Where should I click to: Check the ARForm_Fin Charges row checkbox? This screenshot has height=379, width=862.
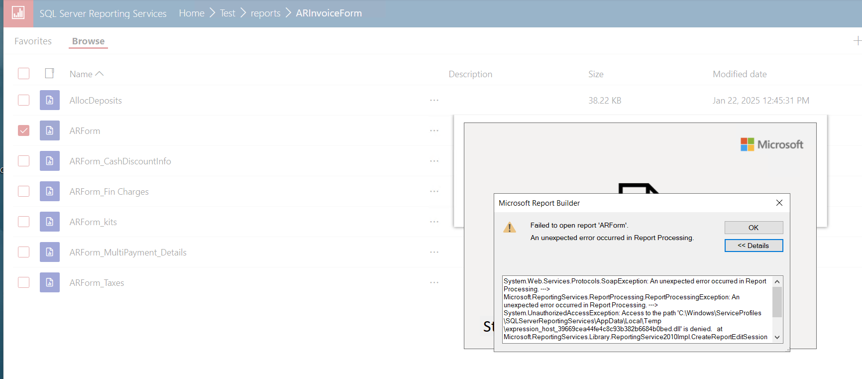(23, 191)
